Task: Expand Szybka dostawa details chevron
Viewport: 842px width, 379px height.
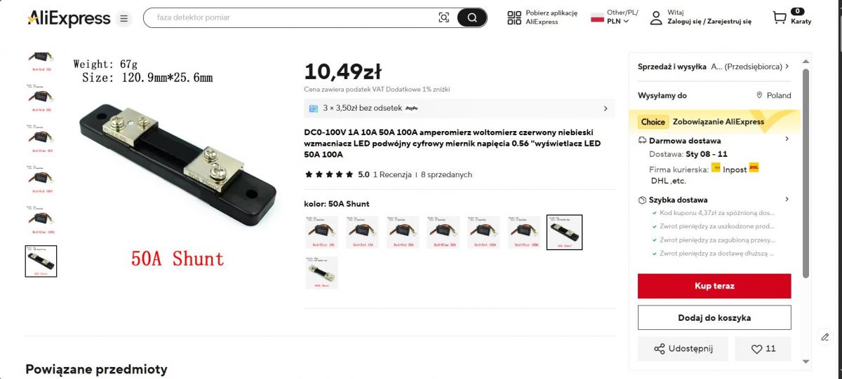Action: (787, 199)
